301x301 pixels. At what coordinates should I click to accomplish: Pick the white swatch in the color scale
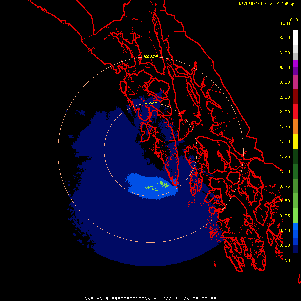[295, 37]
